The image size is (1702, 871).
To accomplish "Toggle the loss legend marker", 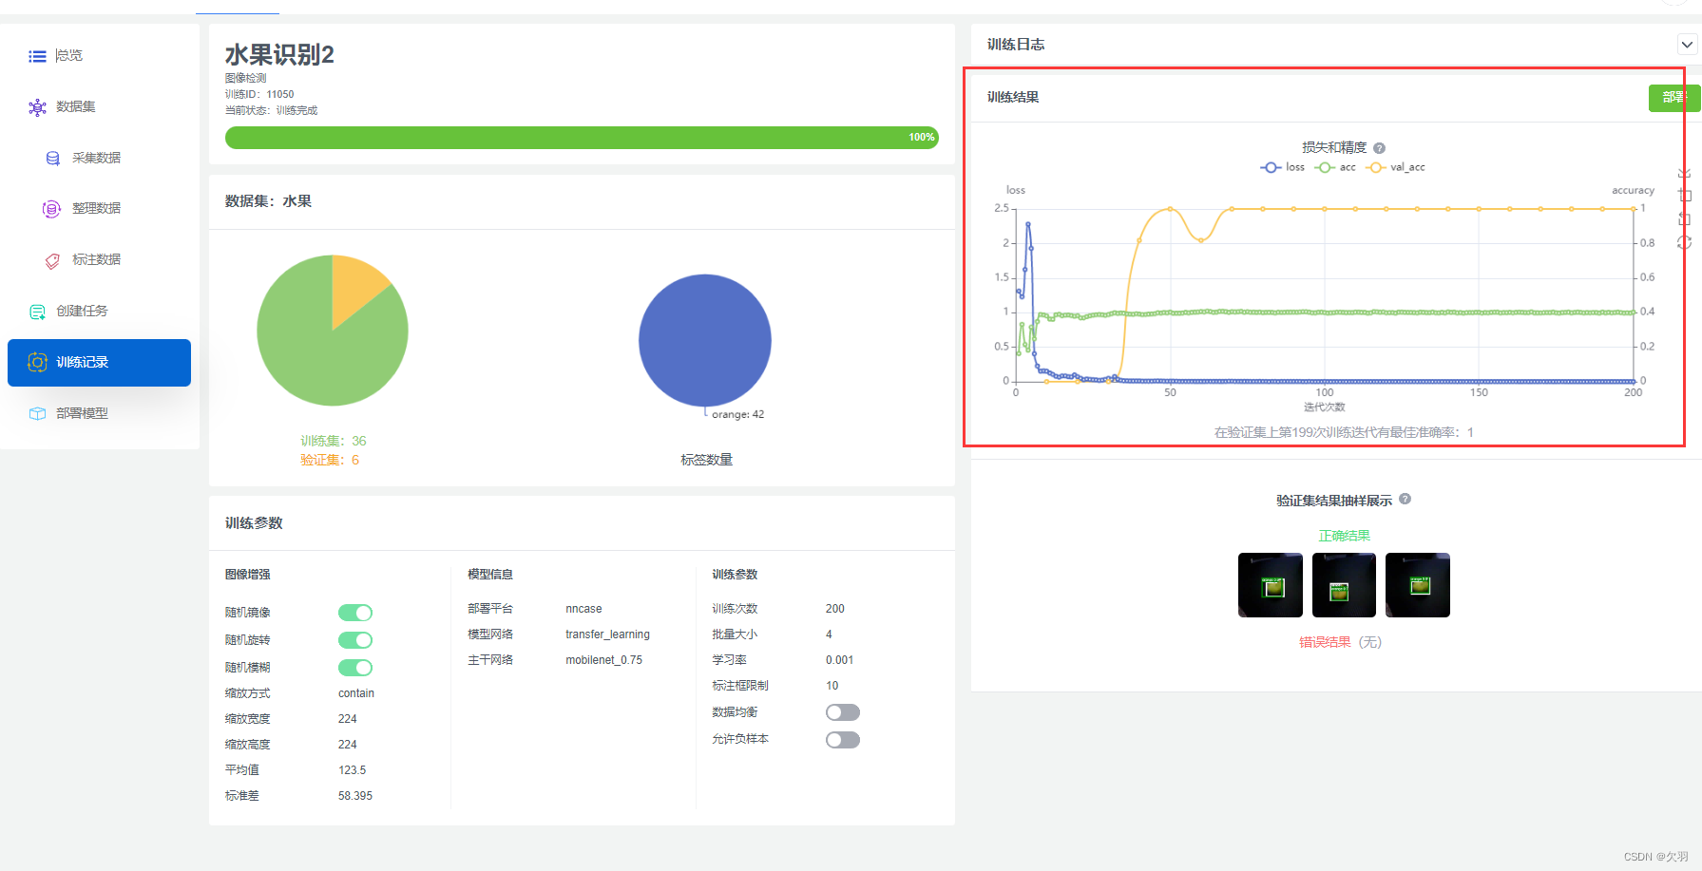I will click(1271, 167).
